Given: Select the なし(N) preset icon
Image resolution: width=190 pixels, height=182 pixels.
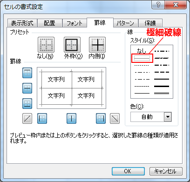Looking at the screenshot, I should click(x=46, y=45).
